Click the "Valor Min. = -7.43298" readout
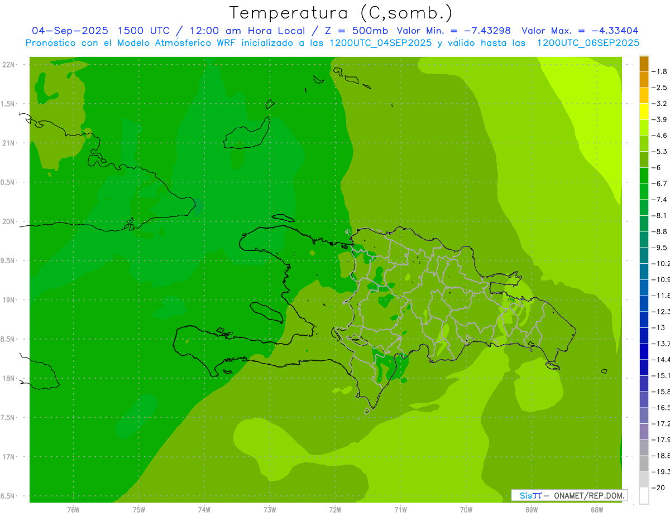Image resolution: width=670 pixels, height=517 pixels. click(x=453, y=31)
